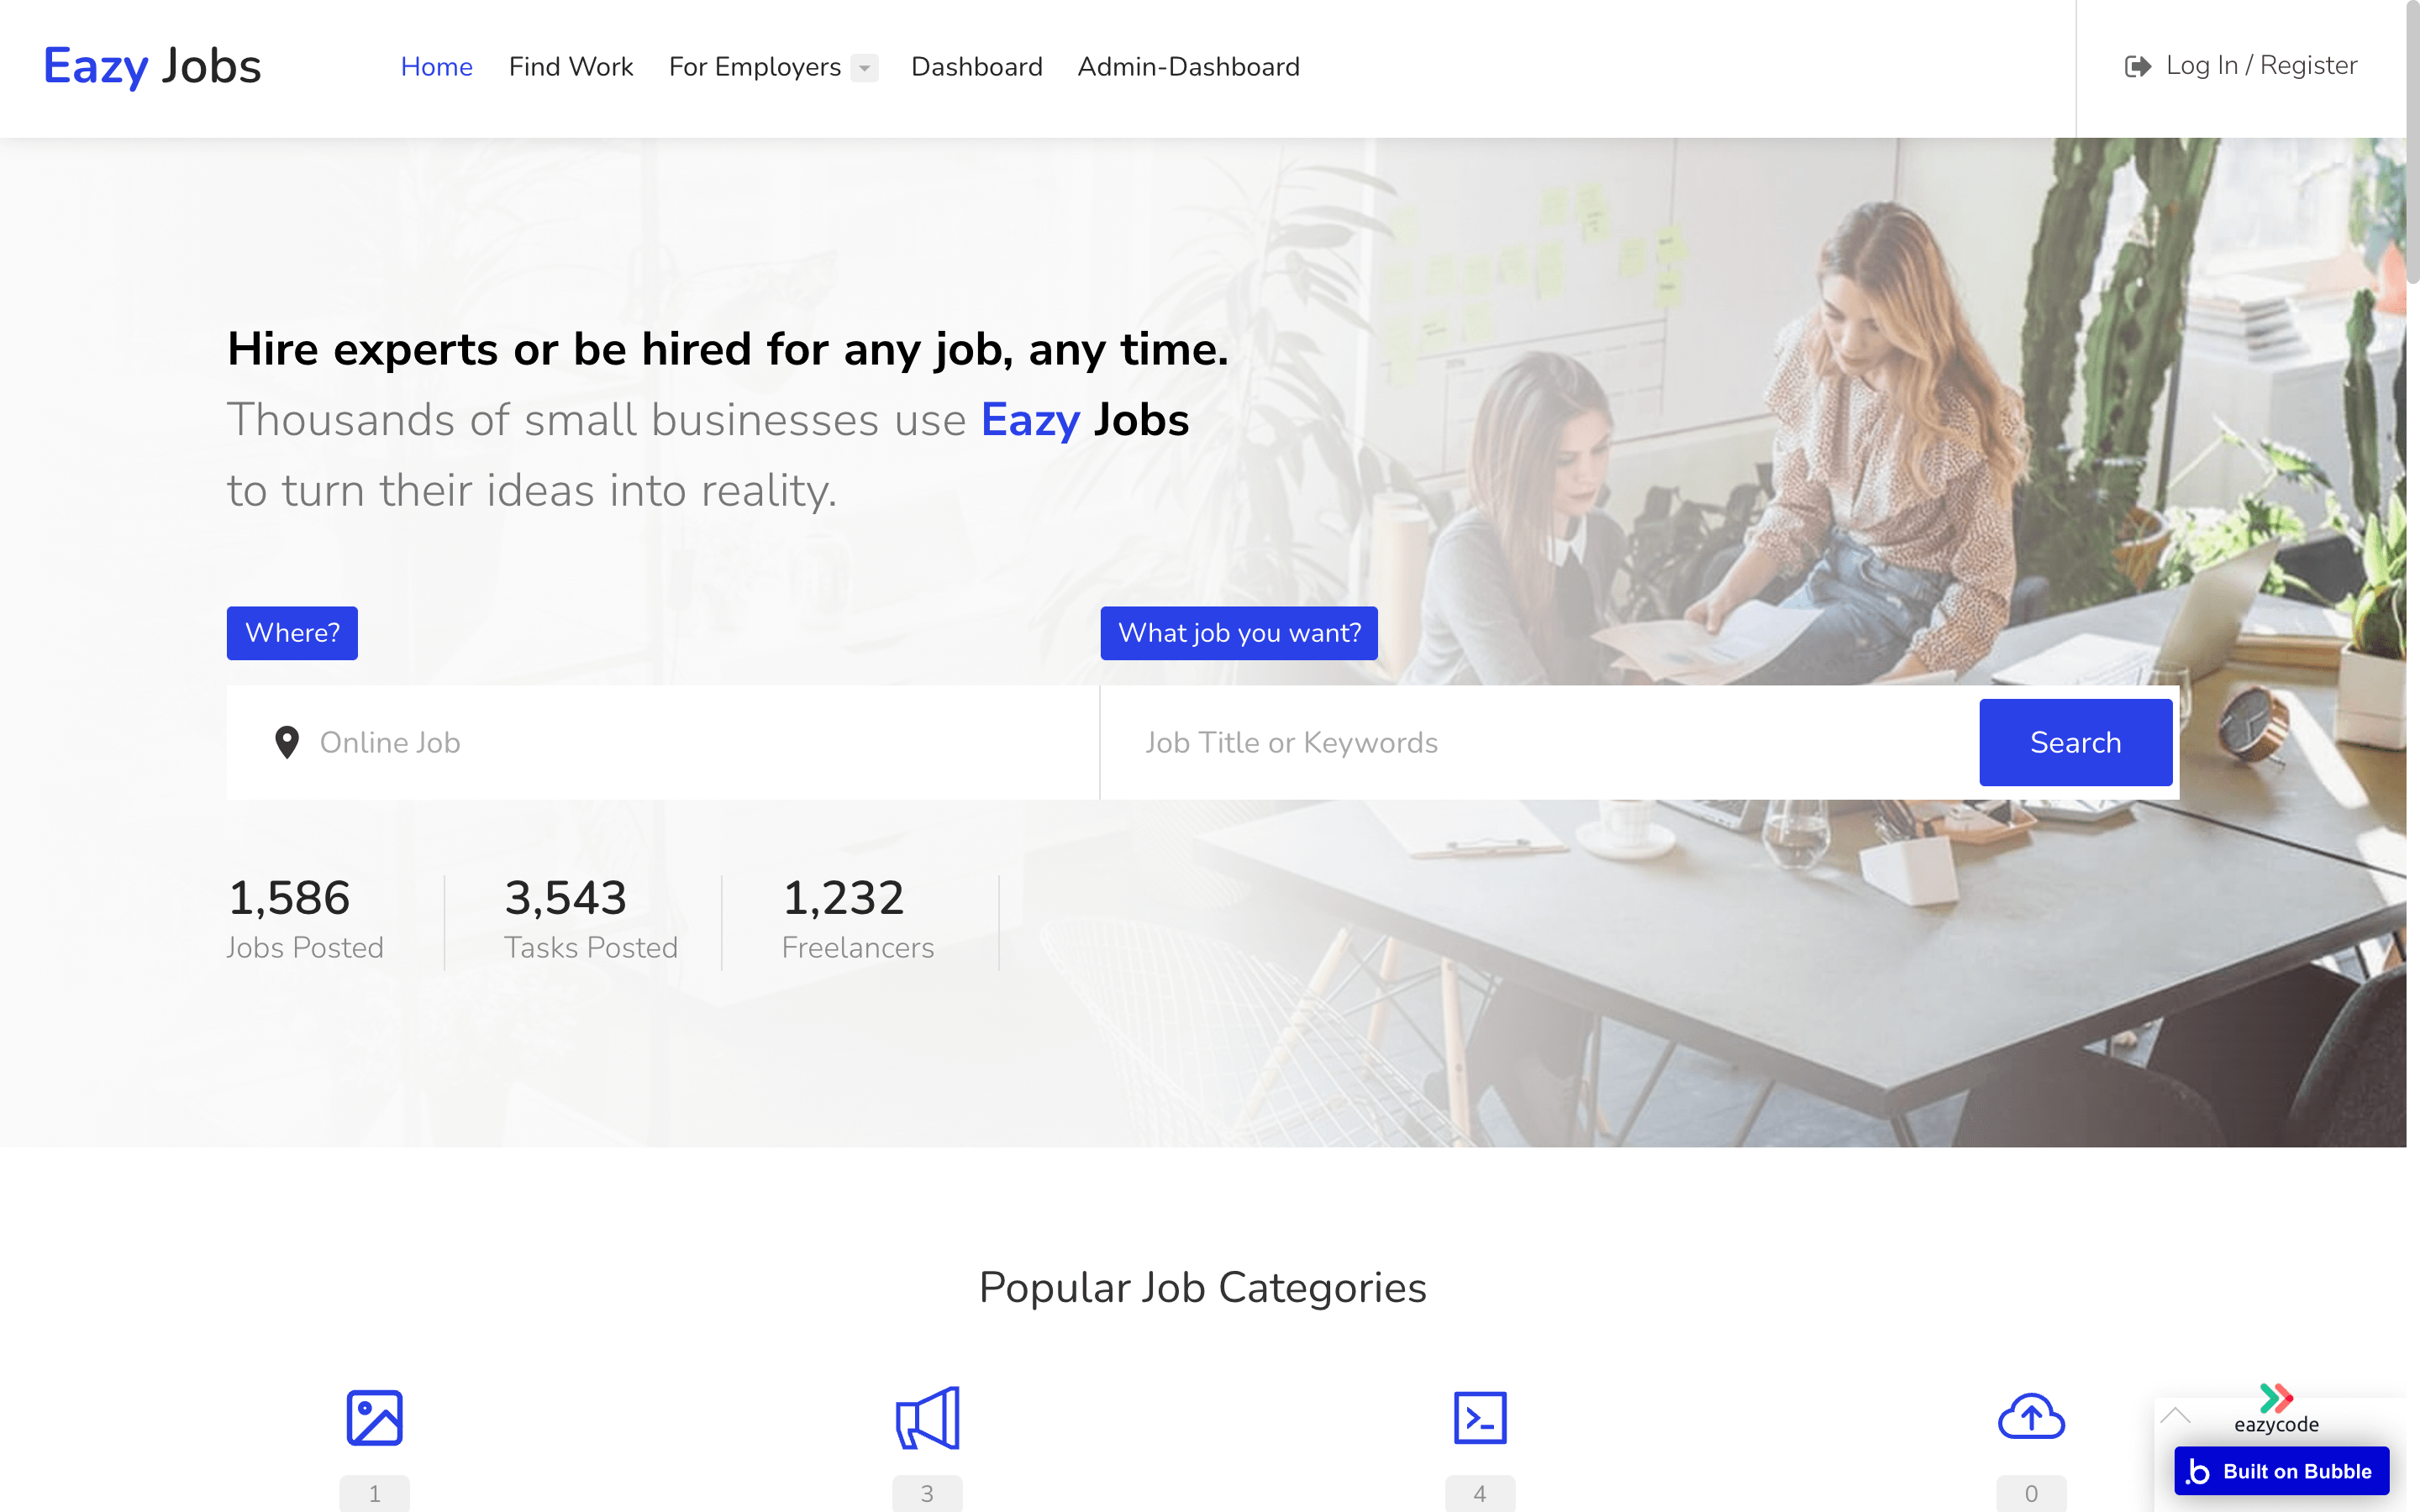Click the terminal code category icon
Screen dimensions: 2420x1512
pyautogui.click(x=1480, y=1417)
